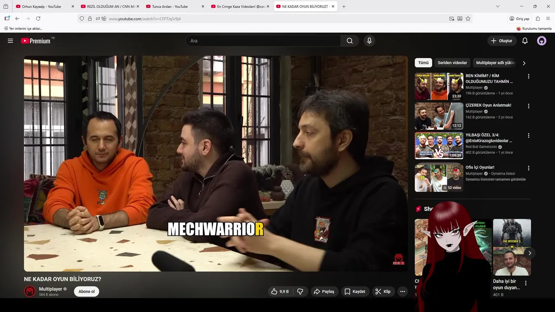Share the video via Paylaş
This screenshot has width=555, height=312.
pyautogui.click(x=324, y=292)
